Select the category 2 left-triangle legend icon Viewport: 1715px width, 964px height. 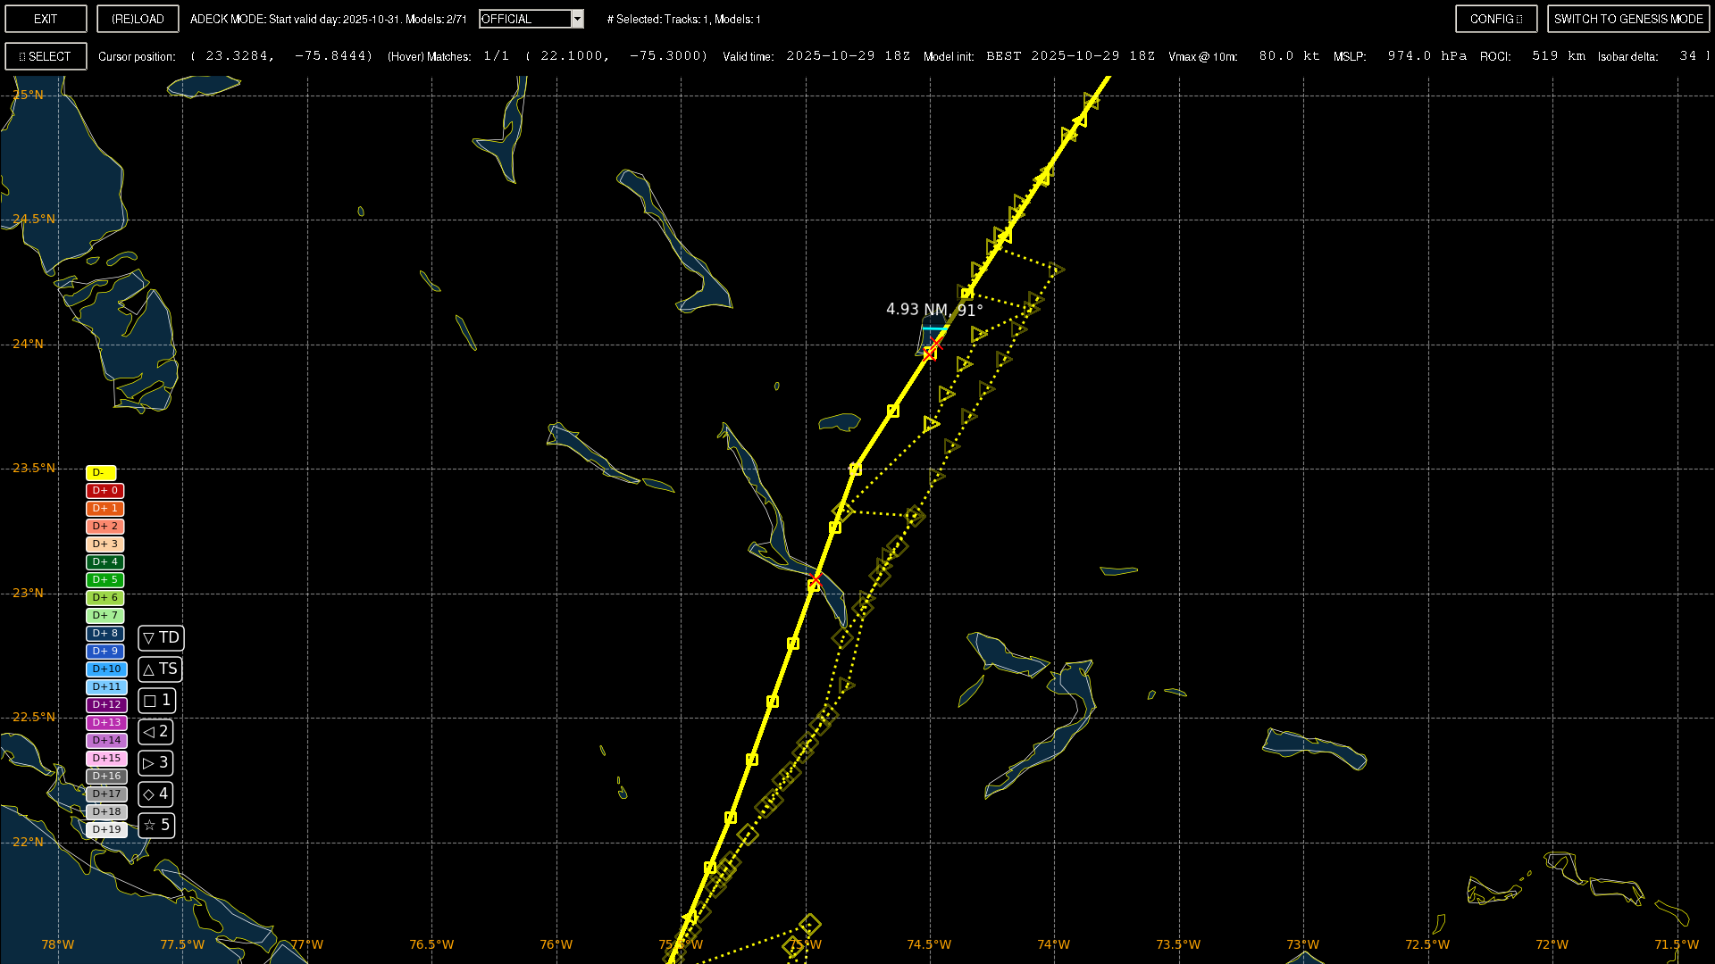(149, 732)
